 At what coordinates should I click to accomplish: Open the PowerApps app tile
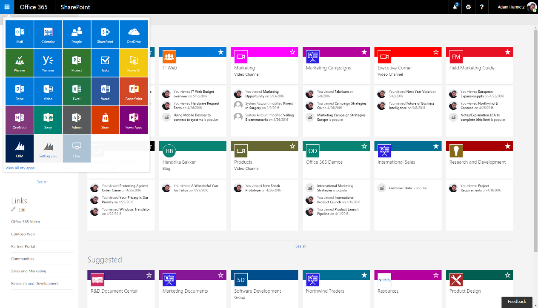[x=134, y=120]
